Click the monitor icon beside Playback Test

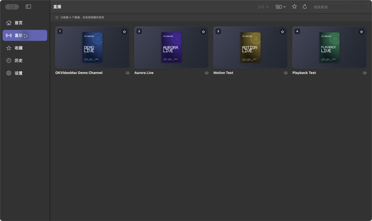pos(365,73)
